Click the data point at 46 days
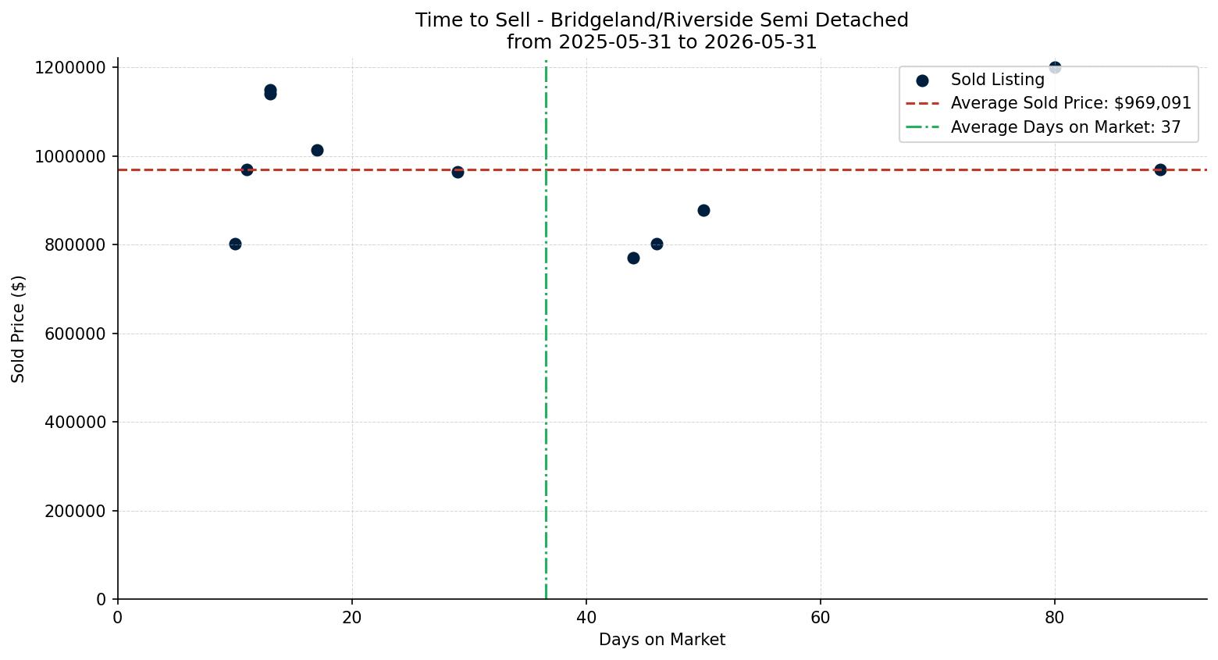1218x660 pixels. (657, 244)
